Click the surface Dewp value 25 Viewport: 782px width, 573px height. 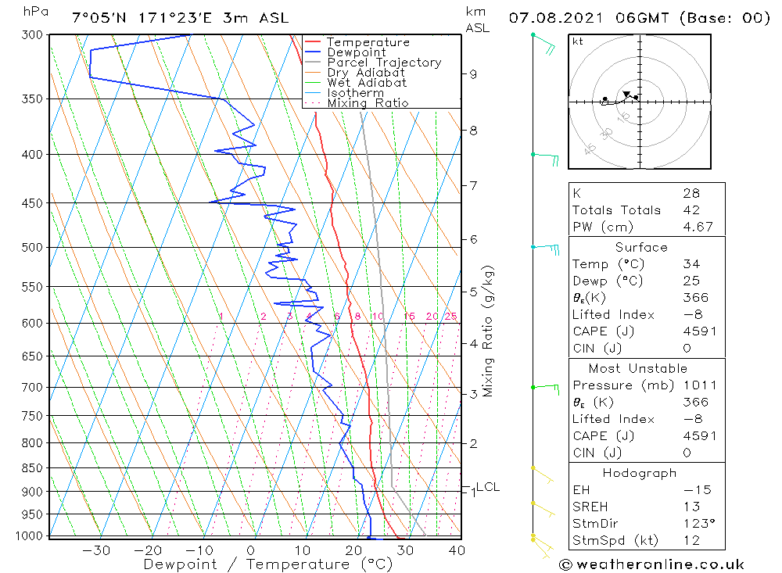[691, 281]
